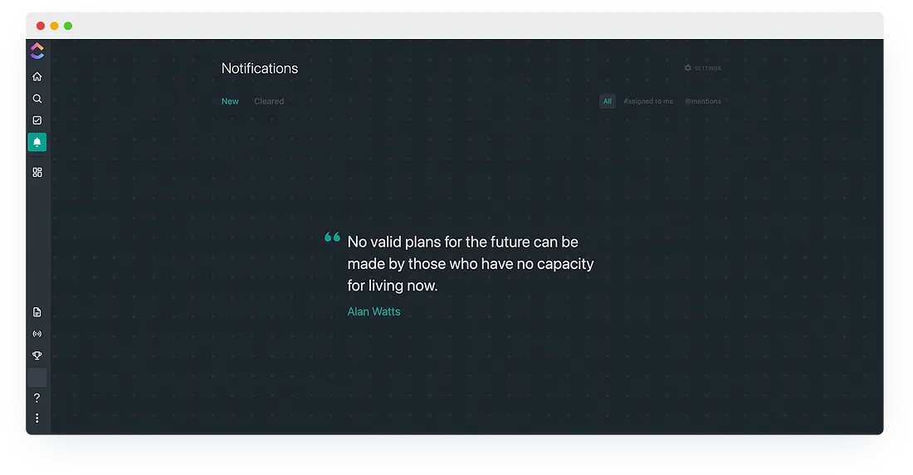Open Docs using the document icon
The height and width of the screenshot is (475, 913).
(x=37, y=312)
